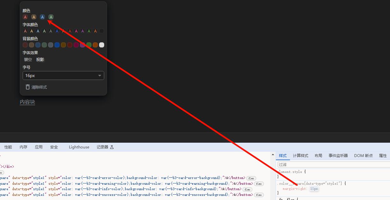390x200 pixels.
Task: Pick the gray A in 字体颜色 row
Action: point(51,31)
